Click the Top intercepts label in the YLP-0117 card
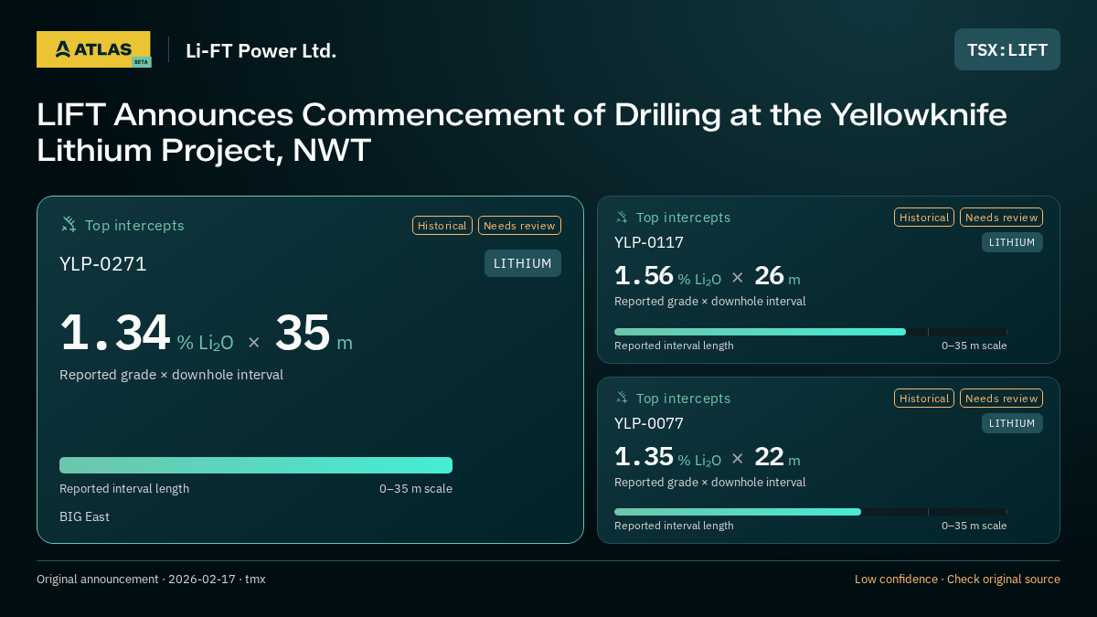Image resolution: width=1097 pixels, height=617 pixels. [683, 218]
